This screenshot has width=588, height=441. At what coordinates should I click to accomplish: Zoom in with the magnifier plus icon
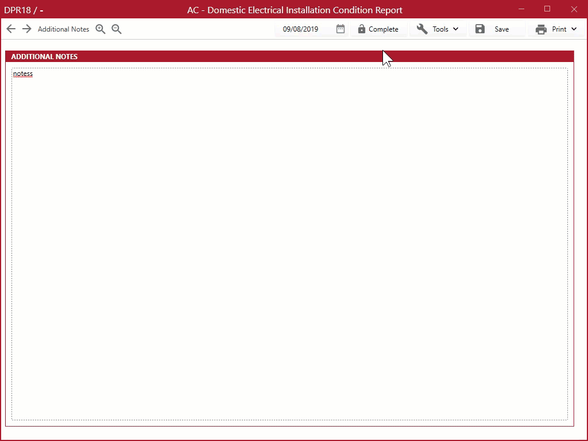click(100, 29)
